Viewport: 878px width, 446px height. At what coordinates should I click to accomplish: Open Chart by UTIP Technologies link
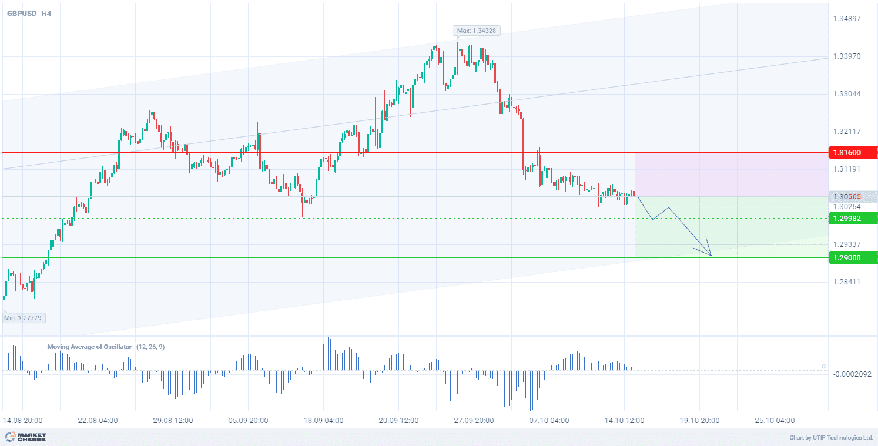[832, 438]
